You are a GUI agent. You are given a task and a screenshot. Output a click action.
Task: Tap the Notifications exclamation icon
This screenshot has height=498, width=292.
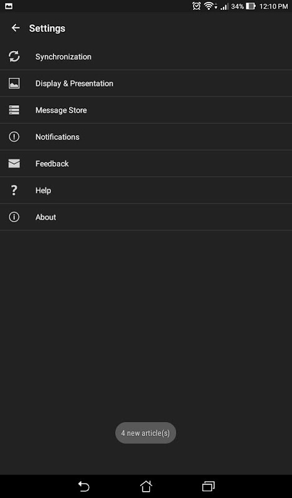click(x=14, y=137)
